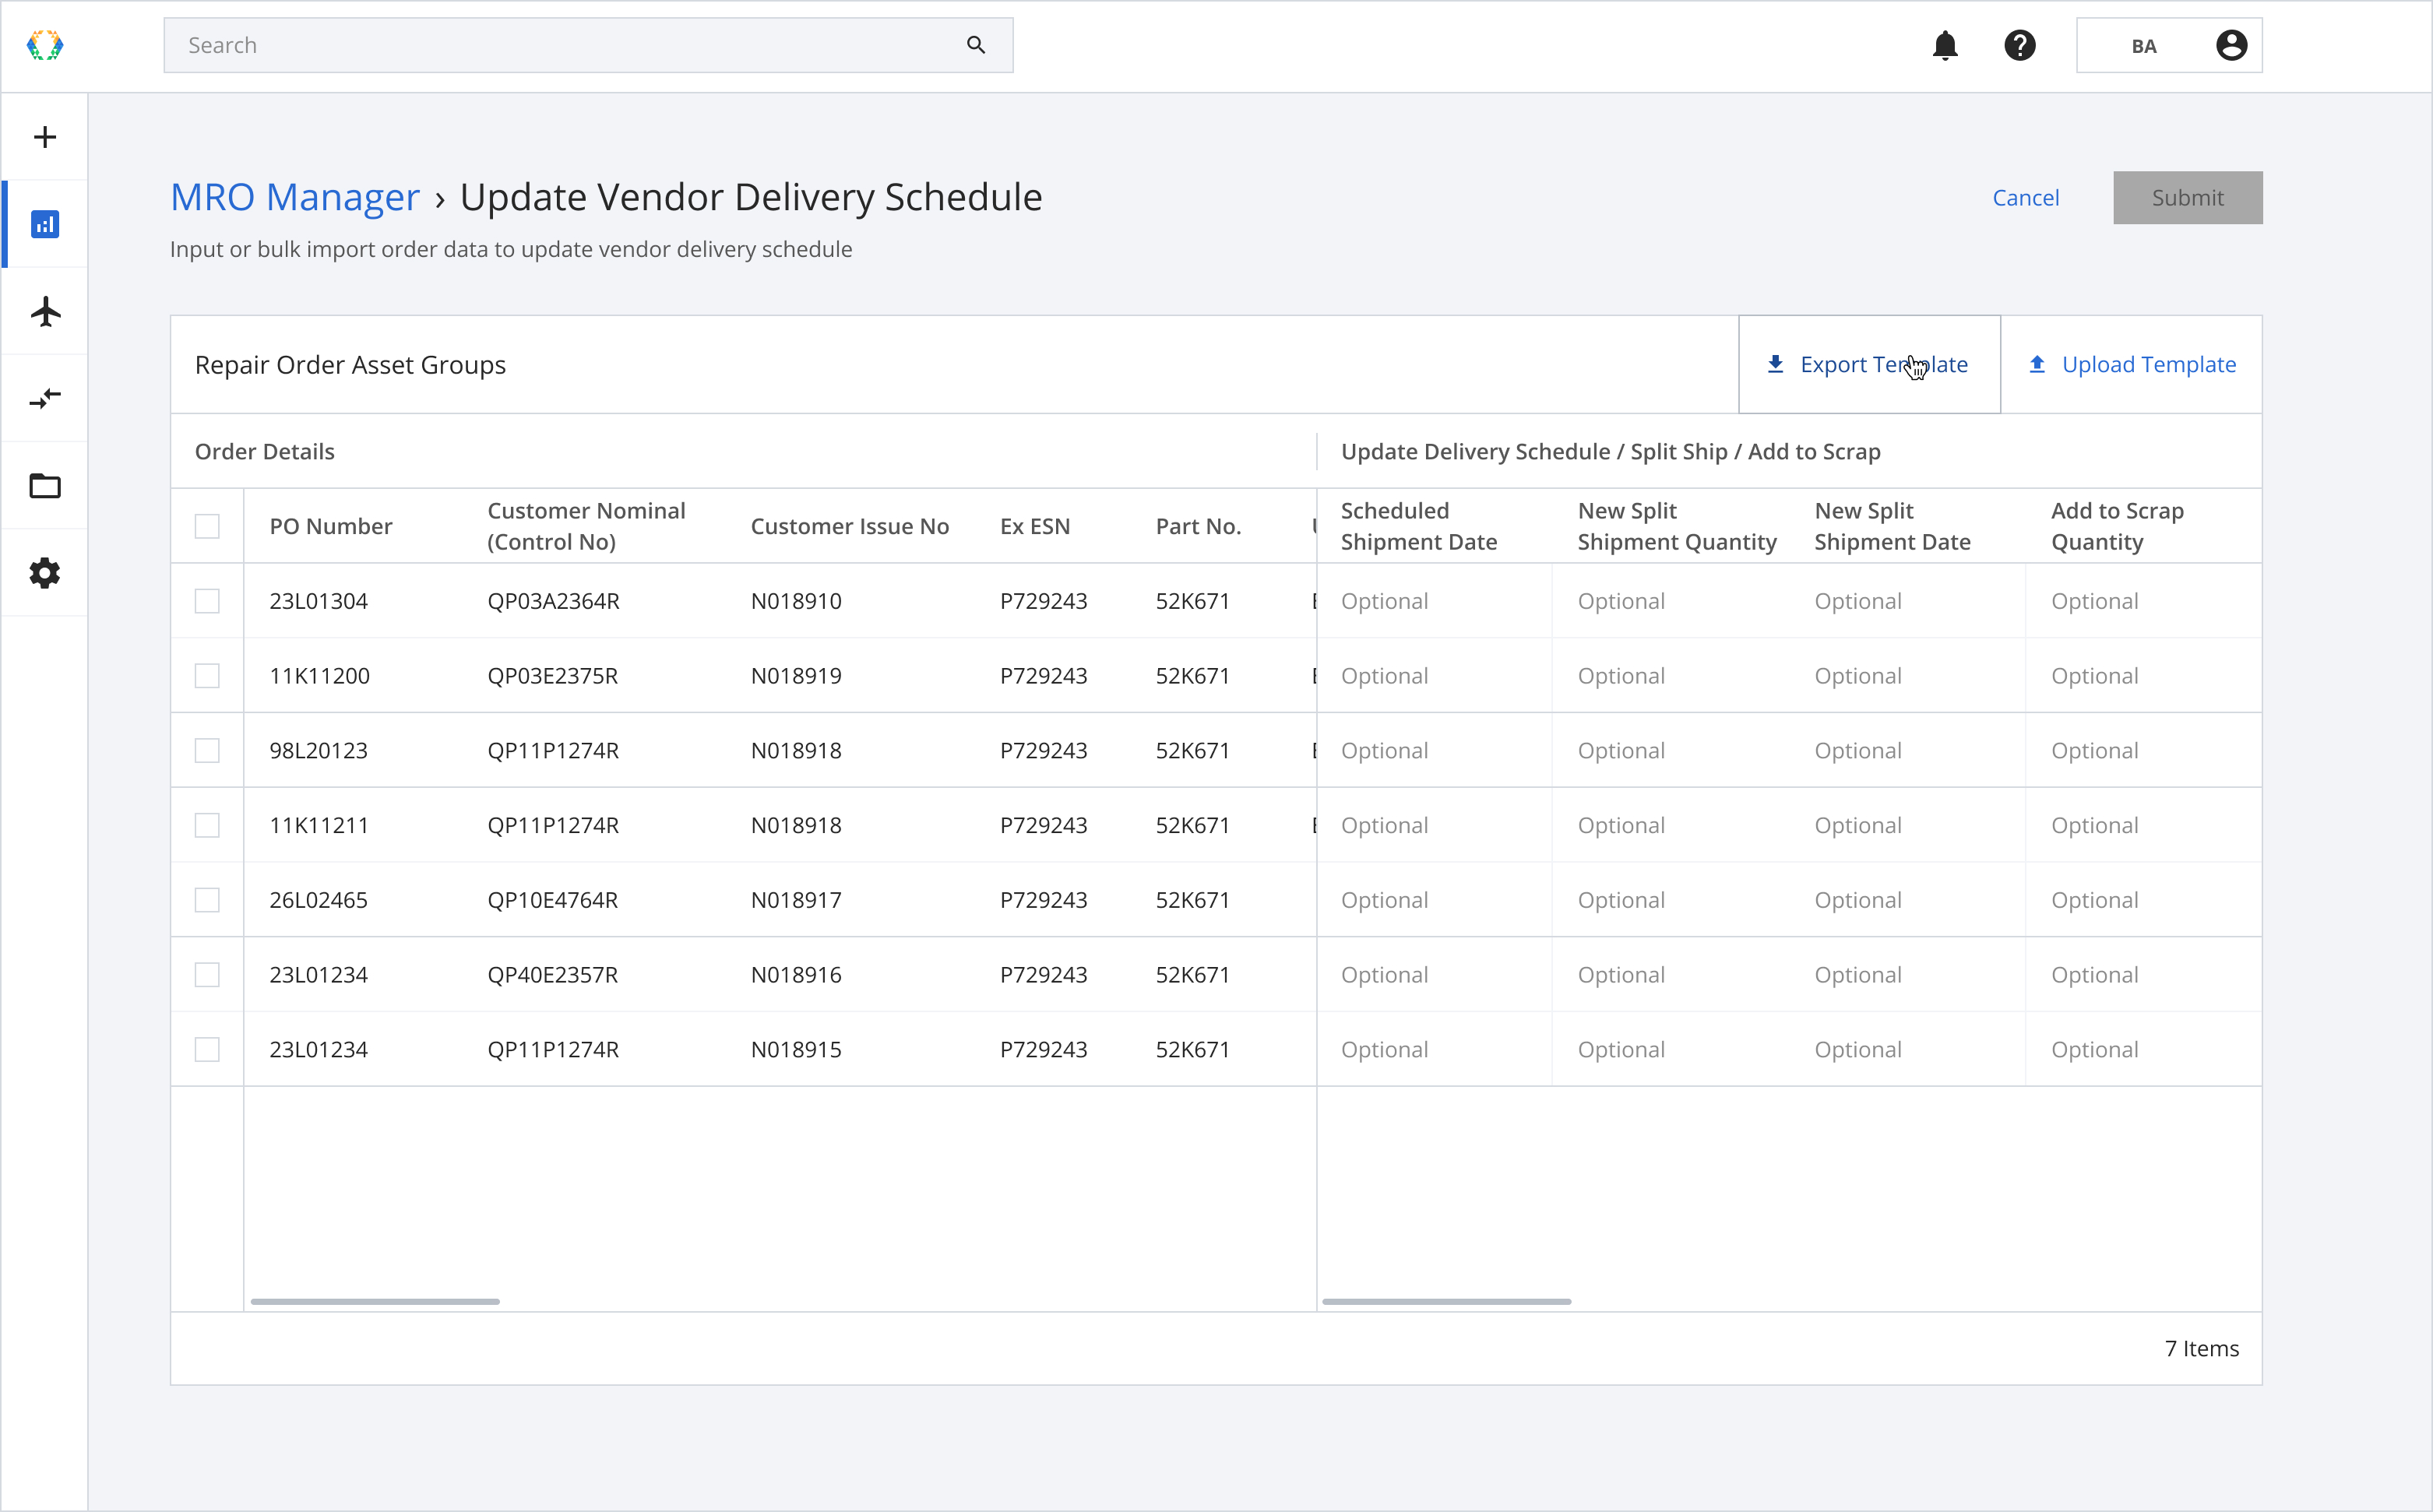
Task: Click issue number N018919 cell
Action: (796, 676)
